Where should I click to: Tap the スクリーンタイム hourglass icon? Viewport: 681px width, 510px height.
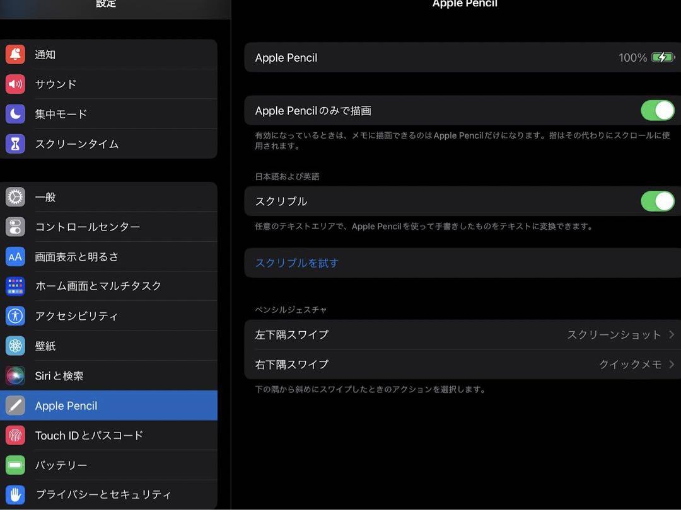click(15, 144)
